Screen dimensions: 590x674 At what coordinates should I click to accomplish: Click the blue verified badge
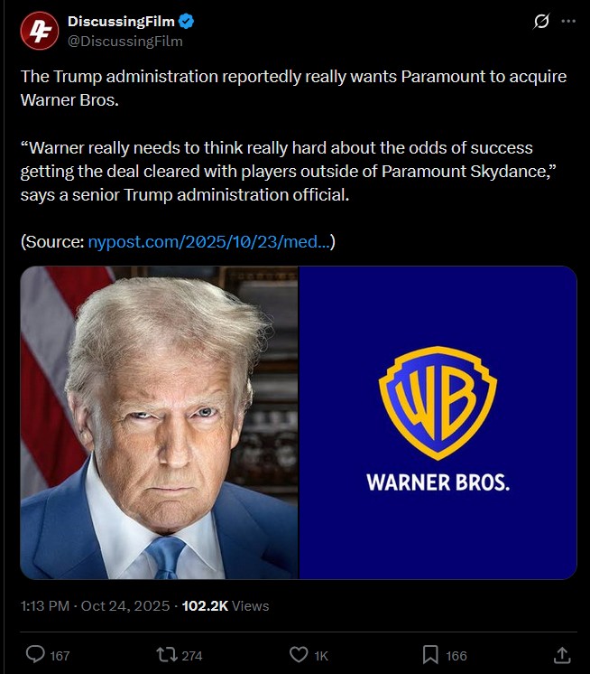click(186, 21)
